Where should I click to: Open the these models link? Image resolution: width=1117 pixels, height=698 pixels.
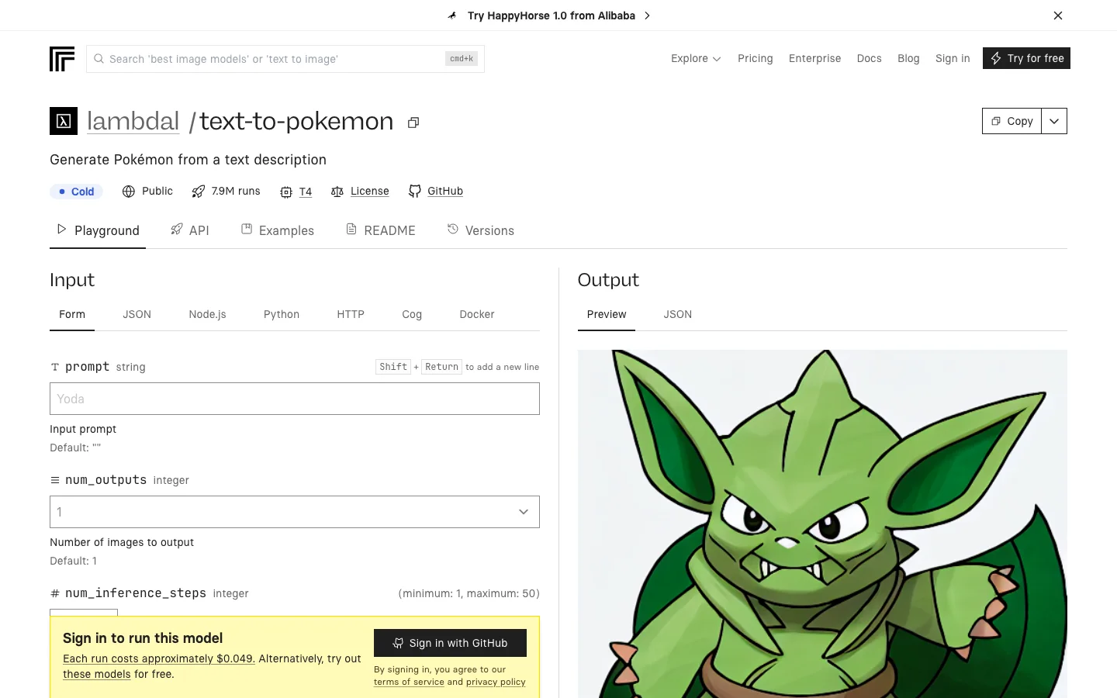97,675
